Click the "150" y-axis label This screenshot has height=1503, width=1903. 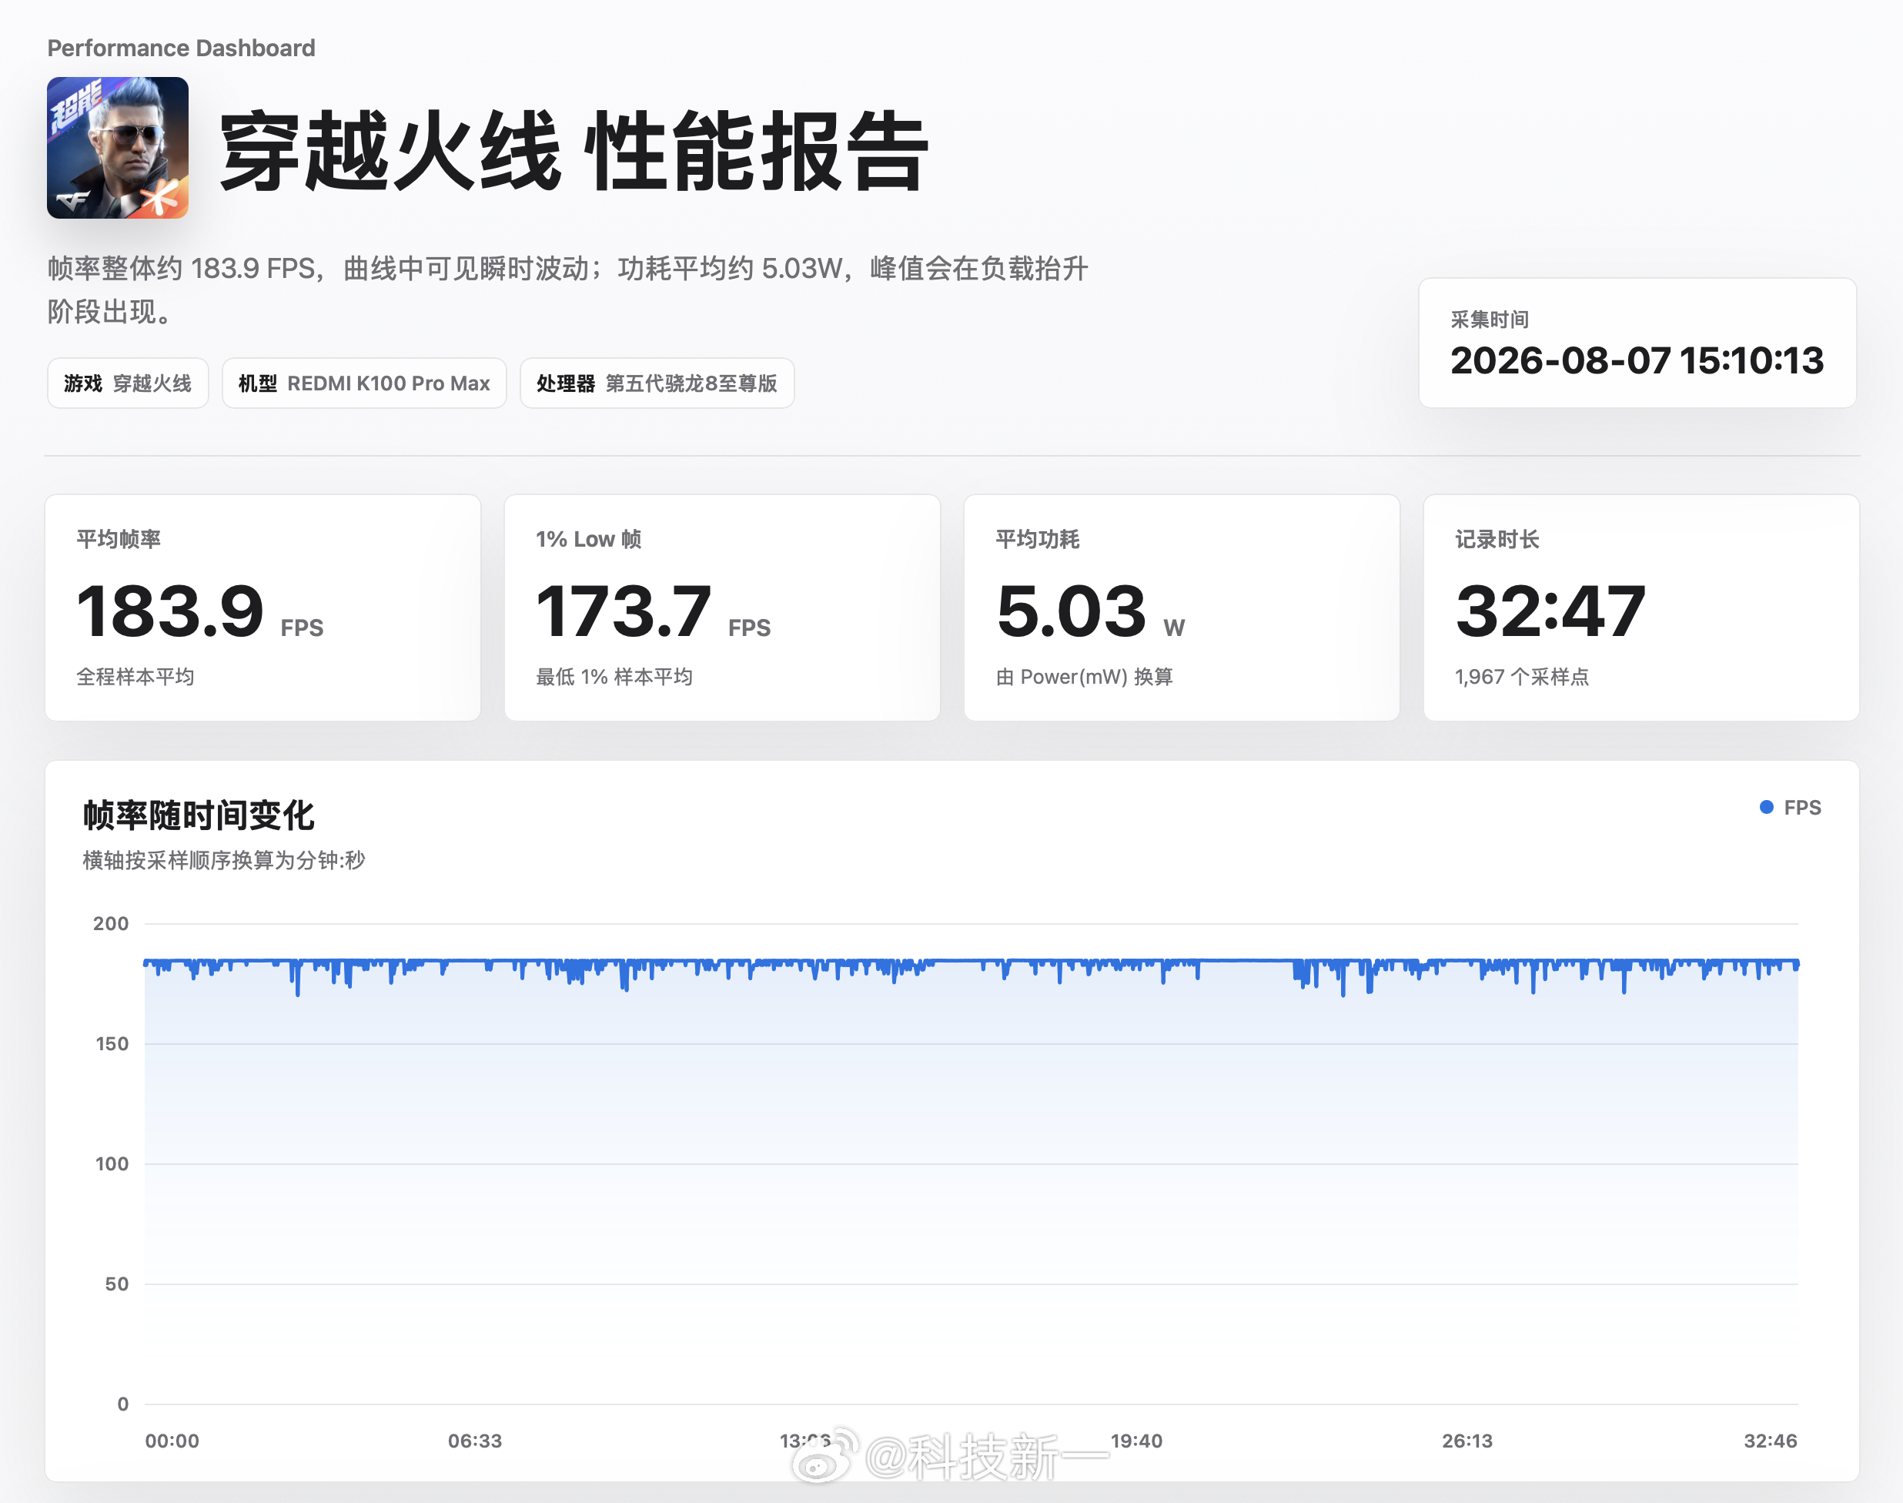[x=112, y=1043]
